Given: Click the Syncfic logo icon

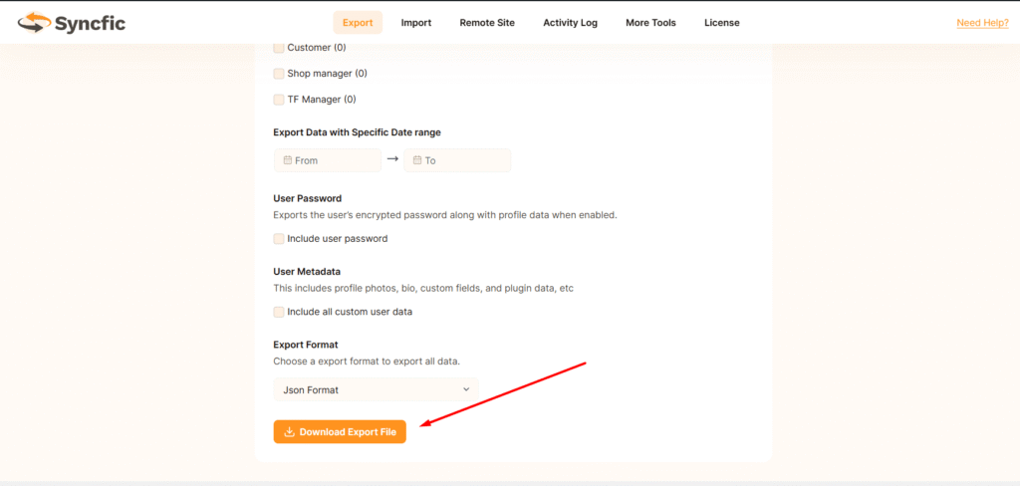Looking at the screenshot, I should tap(32, 22).
